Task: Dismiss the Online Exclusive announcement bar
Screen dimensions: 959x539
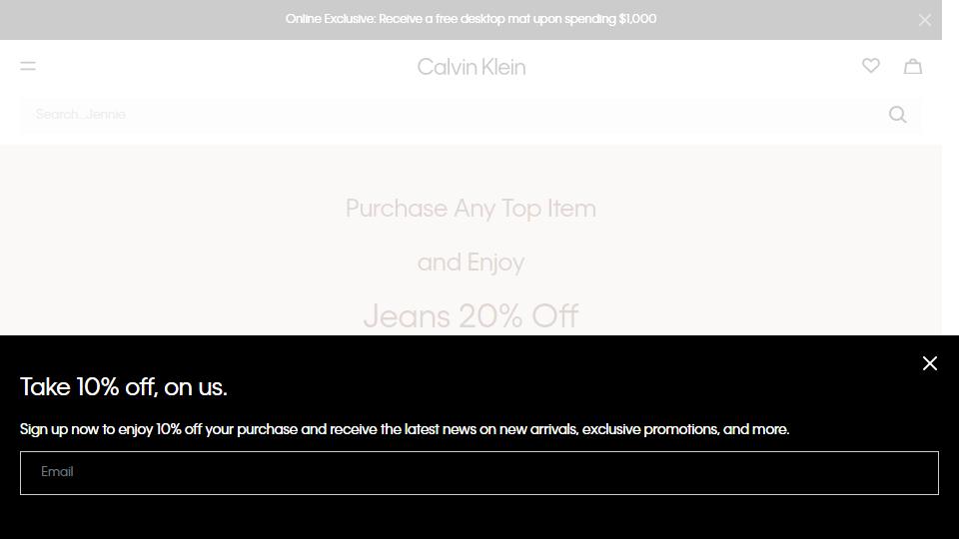Action: click(925, 20)
